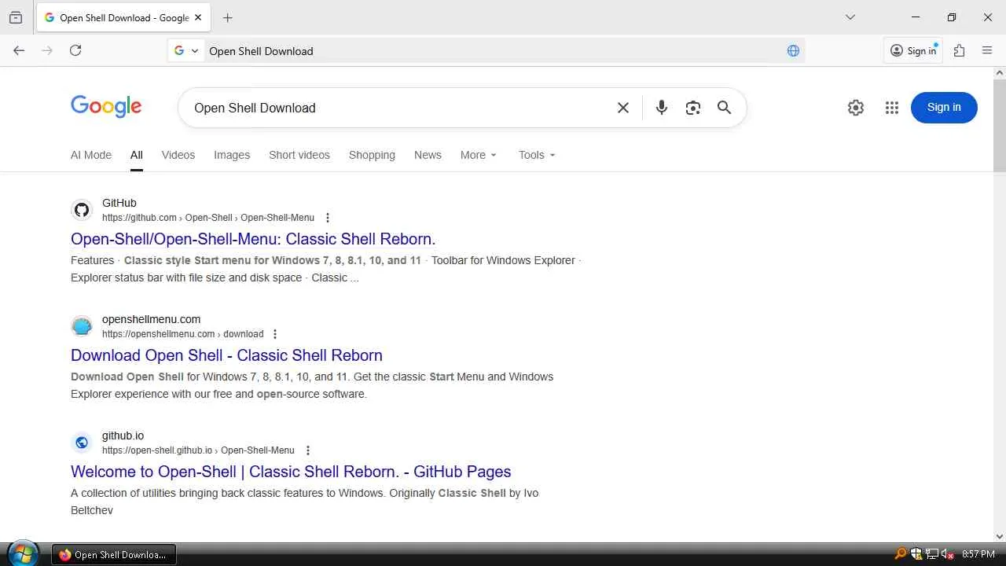The width and height of the screenshot is (1006, 566).
Task: Click the 8:57 PM system clock
Action: pyautogui.click(x=978, y=554)
